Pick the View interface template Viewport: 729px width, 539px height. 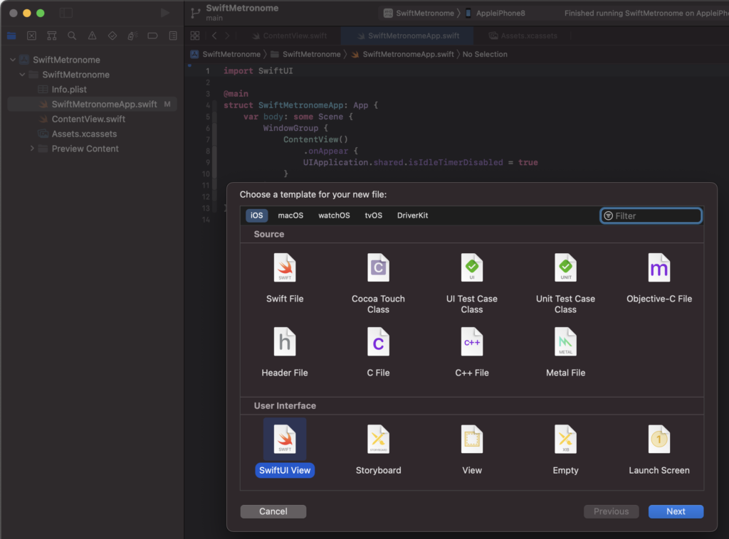[471, 449]
